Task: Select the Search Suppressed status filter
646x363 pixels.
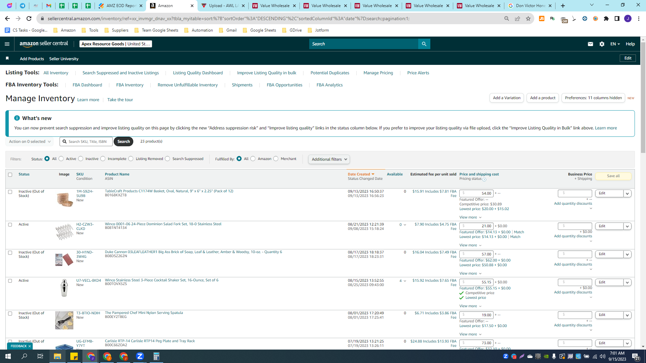Action: click(x=168, y=159)
